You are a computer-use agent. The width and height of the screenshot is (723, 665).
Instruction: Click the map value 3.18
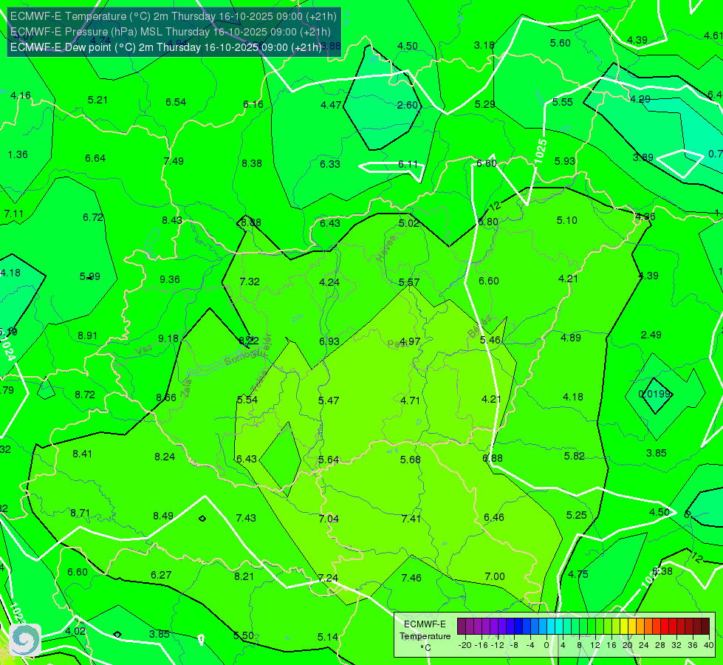click(x=484, y=45)
